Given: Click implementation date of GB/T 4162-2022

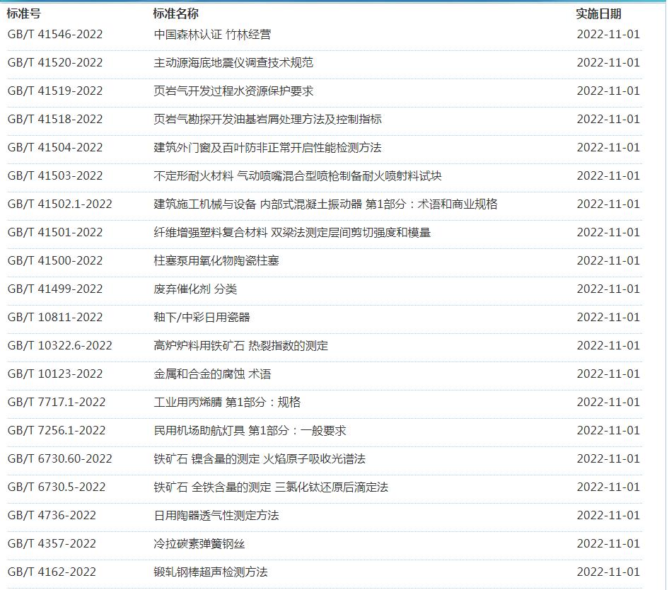Looking at the screenshot, I should pos(607,572).
